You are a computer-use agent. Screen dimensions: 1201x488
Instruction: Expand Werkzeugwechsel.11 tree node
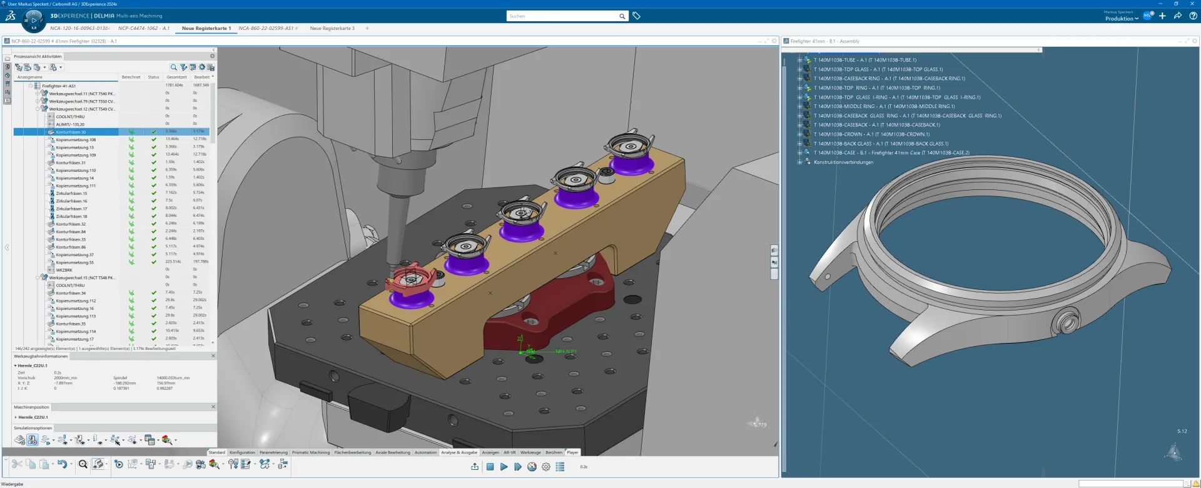coord(37,94)
